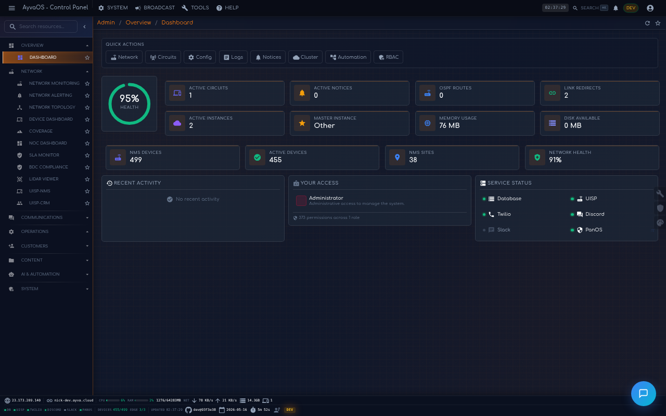Toggle favorite star for Network Alerting
This screenshot has height=416, width=666.
coord(87,96)
